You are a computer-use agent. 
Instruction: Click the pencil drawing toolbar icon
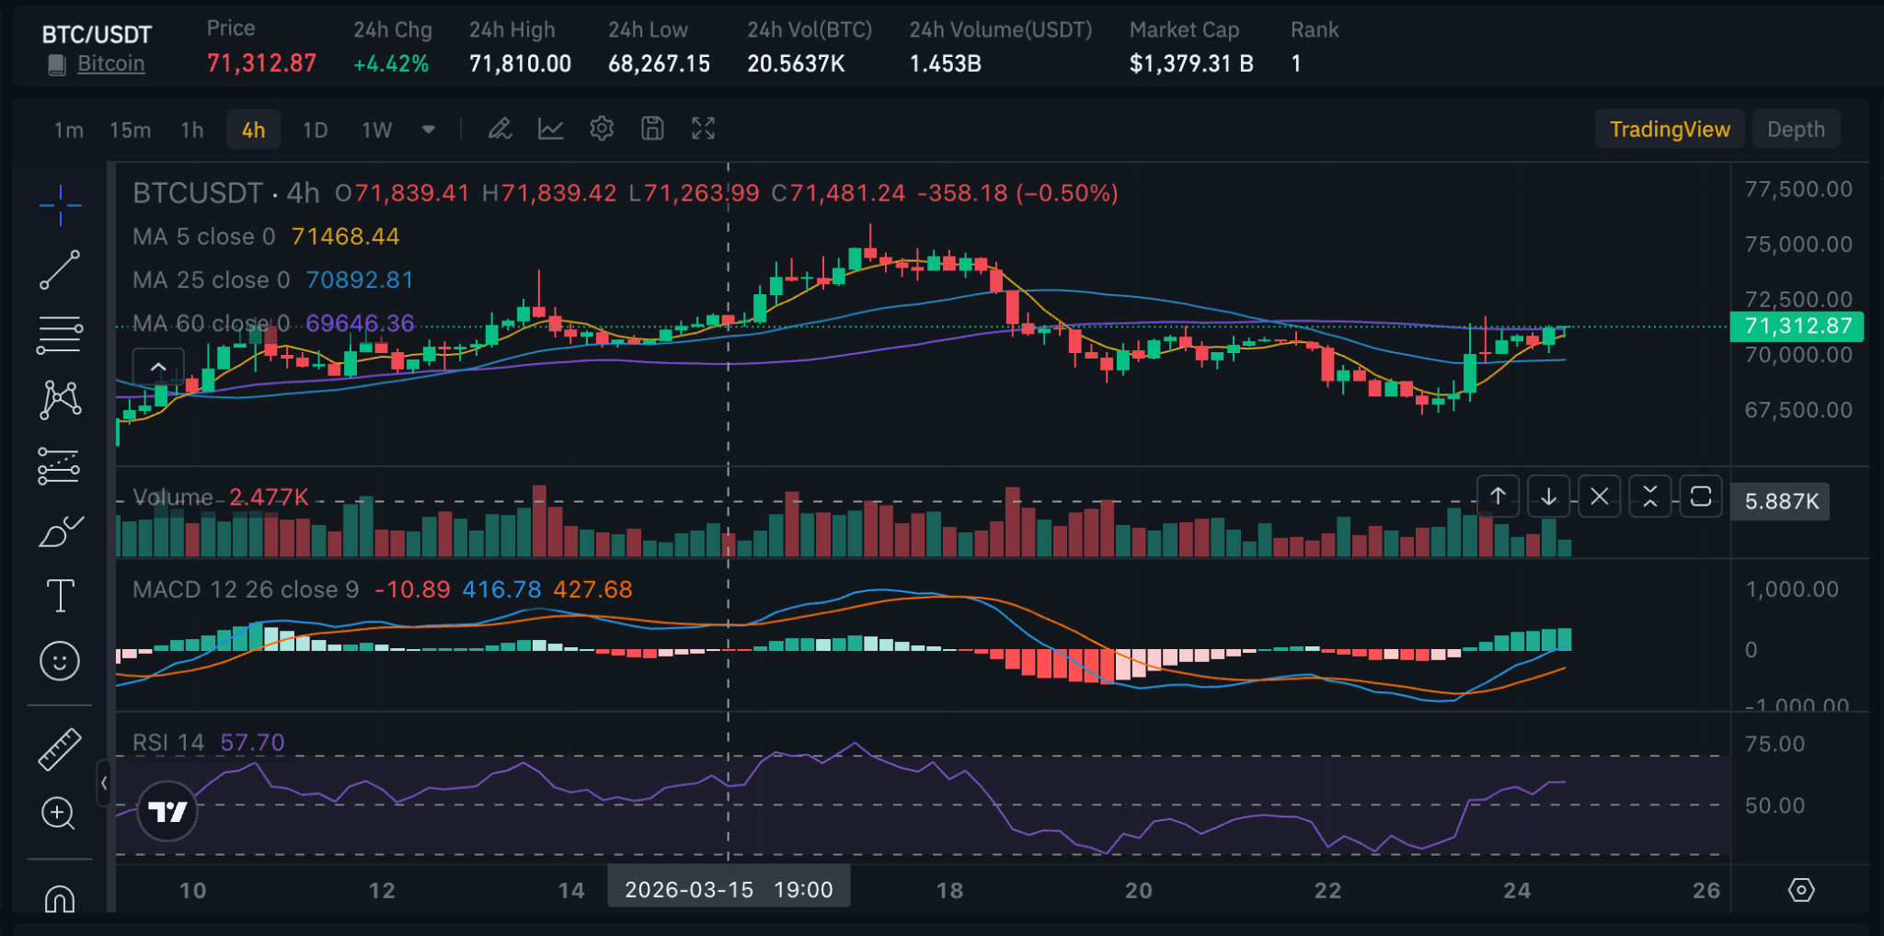coord(500,129)
